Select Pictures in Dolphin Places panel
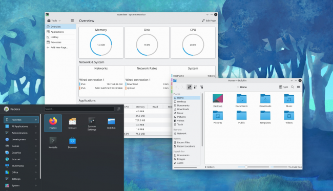The height and width of the screenshot is (191, 333). tap(186, 117)
